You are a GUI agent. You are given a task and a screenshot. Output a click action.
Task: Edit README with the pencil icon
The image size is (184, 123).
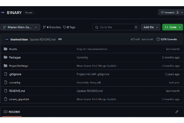pyautogui.click(x=177, y=112)
